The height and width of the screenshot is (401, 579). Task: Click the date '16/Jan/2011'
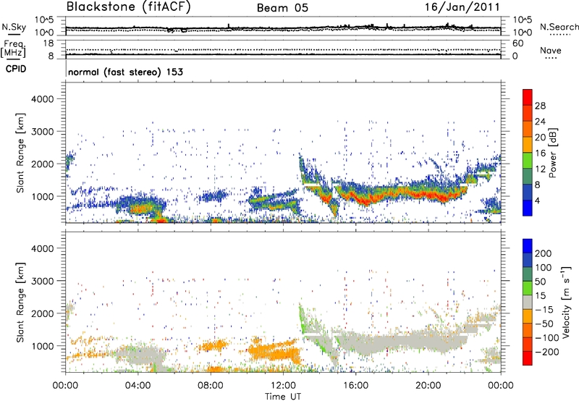pyautogui.click(x=462, y=7)
